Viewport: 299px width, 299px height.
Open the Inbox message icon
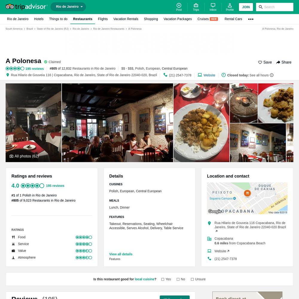click(x=213, y=5)
